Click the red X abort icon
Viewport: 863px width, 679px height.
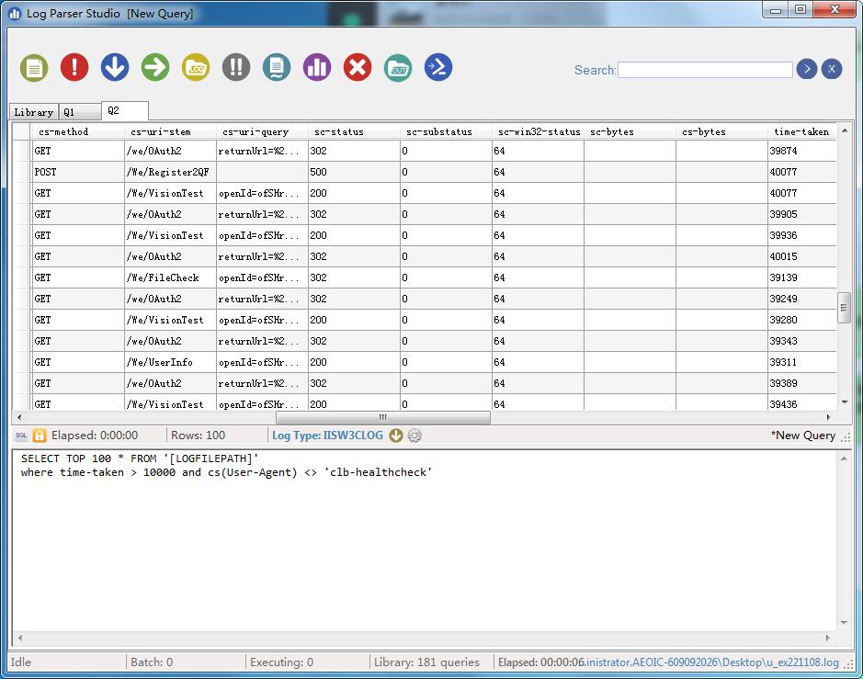[x=358, y=68]
